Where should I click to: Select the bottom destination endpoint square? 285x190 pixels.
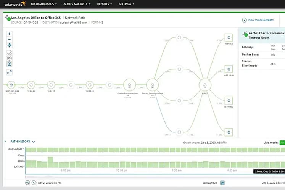[229, 132]
